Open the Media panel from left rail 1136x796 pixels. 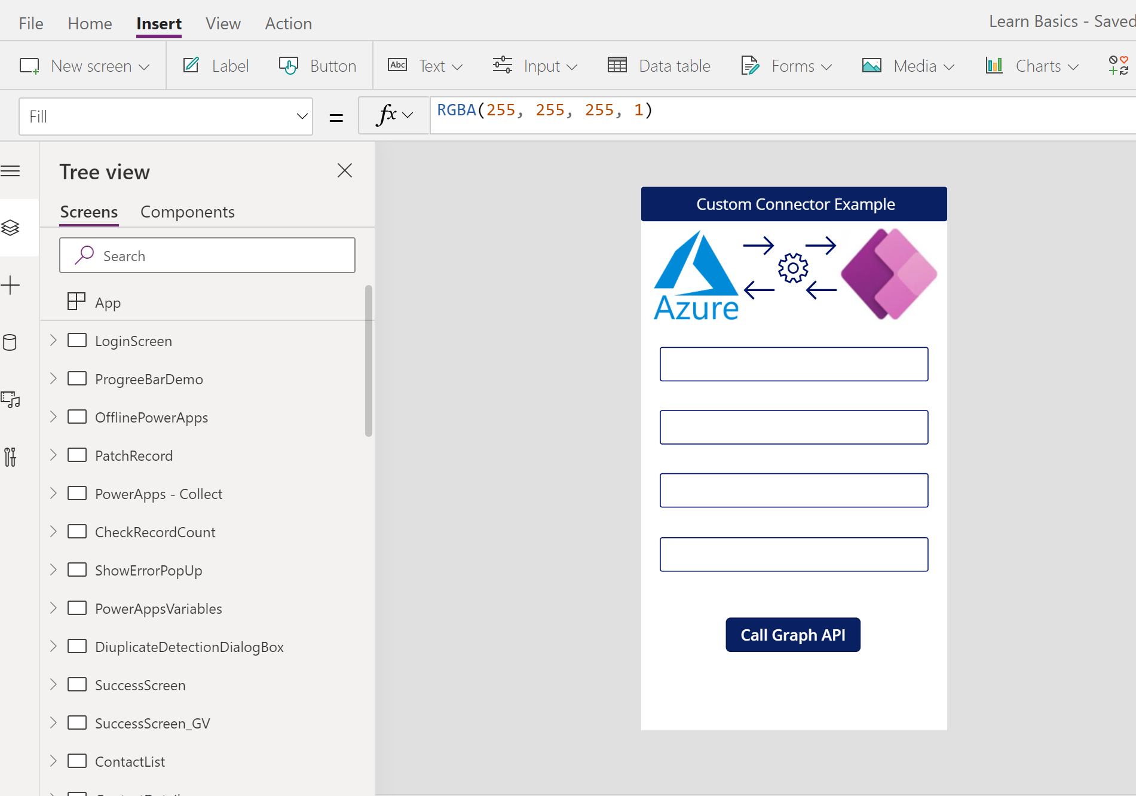tap(11, 400)
